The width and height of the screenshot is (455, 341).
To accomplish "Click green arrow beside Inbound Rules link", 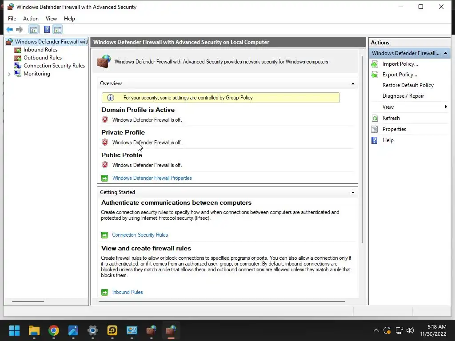I will pyautogui.click(x=105, y=292).
